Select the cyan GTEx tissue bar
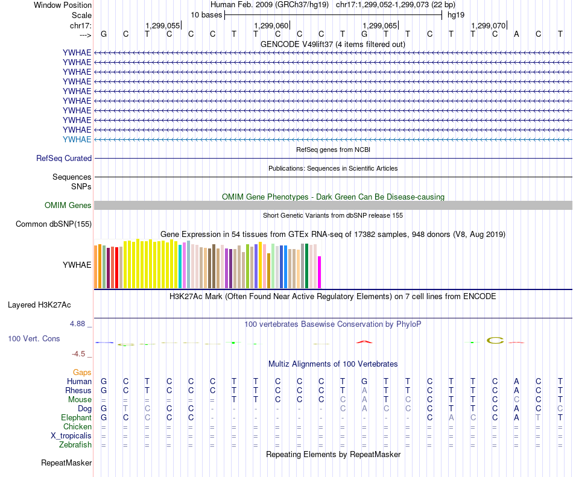The image size is (573, 477). point(180,267)
